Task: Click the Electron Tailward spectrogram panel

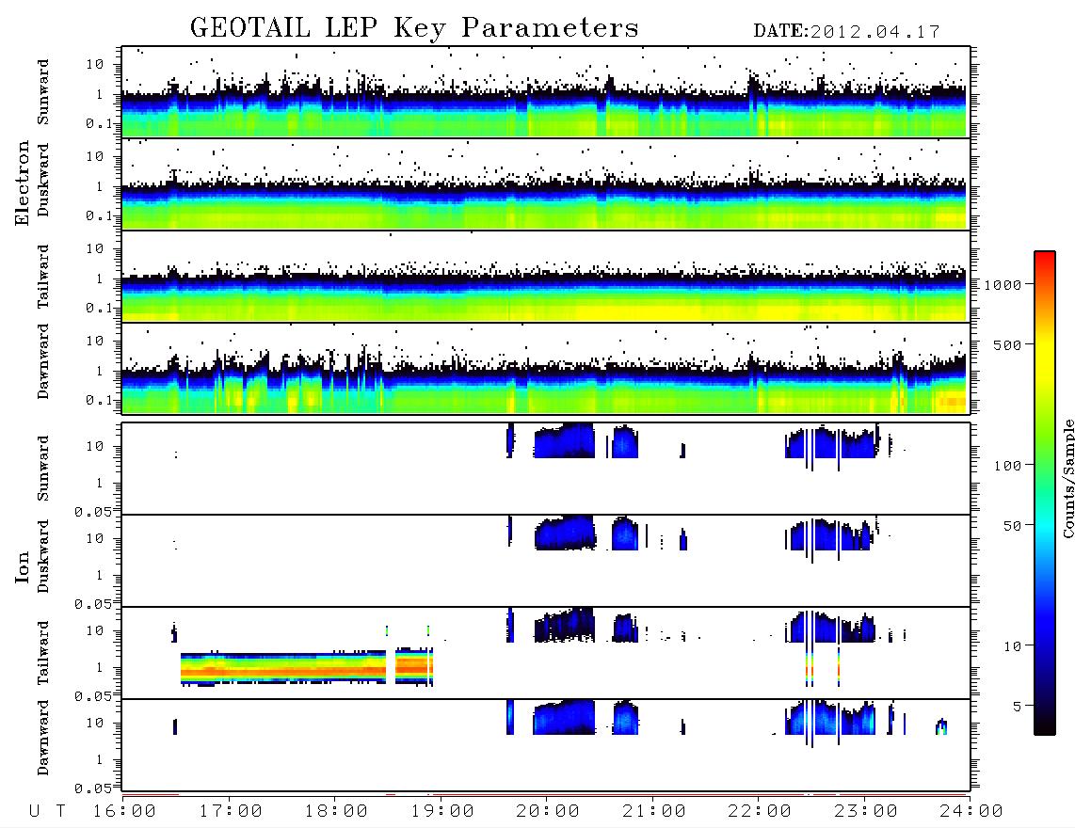Action: 546,277
